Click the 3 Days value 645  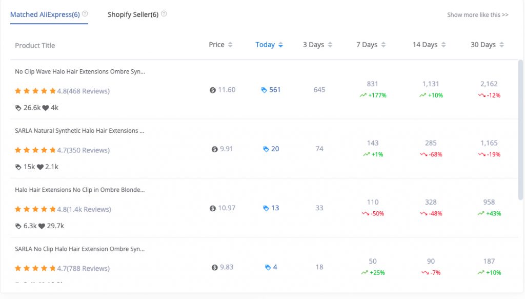click(319, 90)
